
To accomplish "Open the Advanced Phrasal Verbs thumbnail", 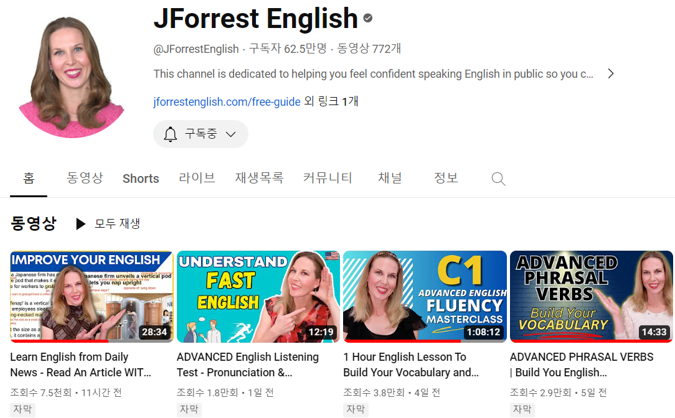I will click(592, 297).
